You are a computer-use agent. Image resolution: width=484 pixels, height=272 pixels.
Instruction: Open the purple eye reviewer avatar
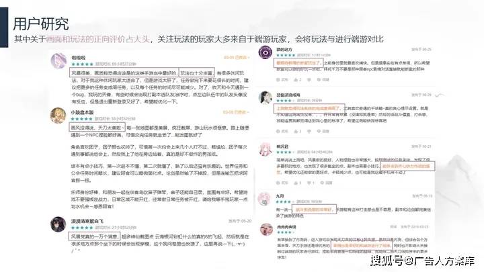coord(265,52)
